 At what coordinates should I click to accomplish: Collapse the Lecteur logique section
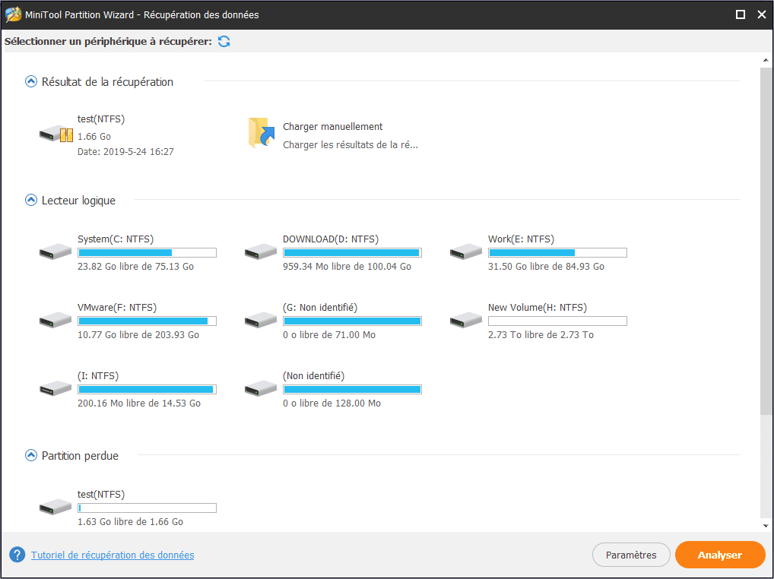[x=30, y=200]
